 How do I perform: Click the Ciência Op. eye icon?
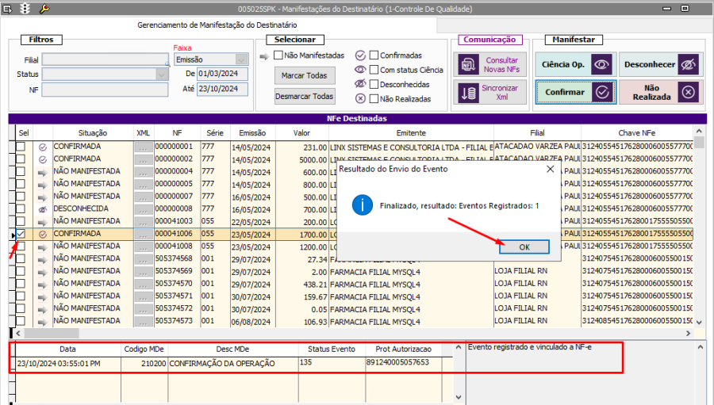click(601, 64)
